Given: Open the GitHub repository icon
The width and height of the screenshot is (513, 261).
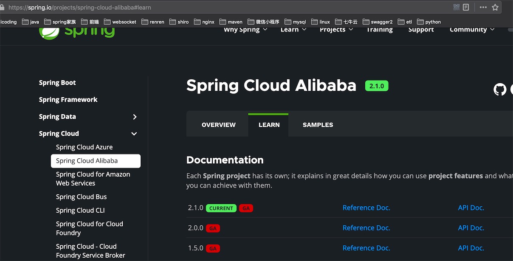Looking at the screenshot, I should tap(500, 89).
